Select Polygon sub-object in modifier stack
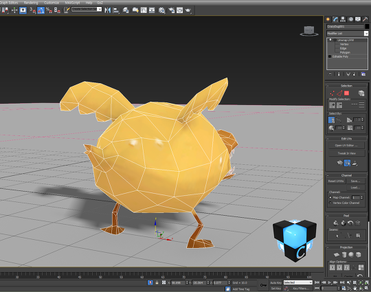 [345, 52]
